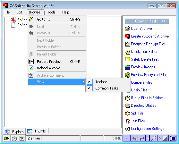Expand the View submenu arrow
This screenshot has height=144, width=179.
(83, 81)
